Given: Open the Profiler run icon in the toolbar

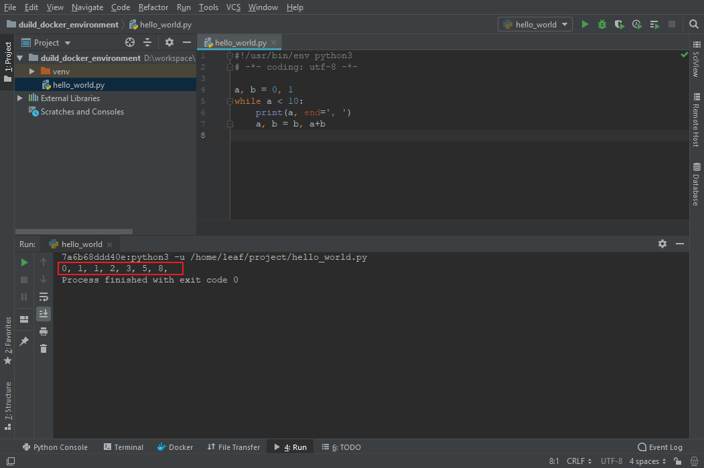Looking at the screenshot, I should coord(636,23).
